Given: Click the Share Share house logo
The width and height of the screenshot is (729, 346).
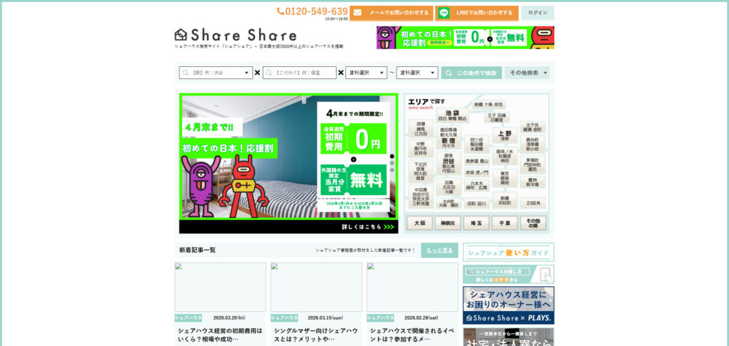Looking at the screenshot, I should click(182, 34).
